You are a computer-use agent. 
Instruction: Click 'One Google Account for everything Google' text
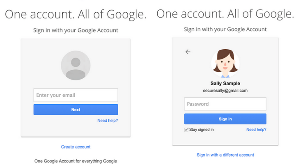pos(76,161)
